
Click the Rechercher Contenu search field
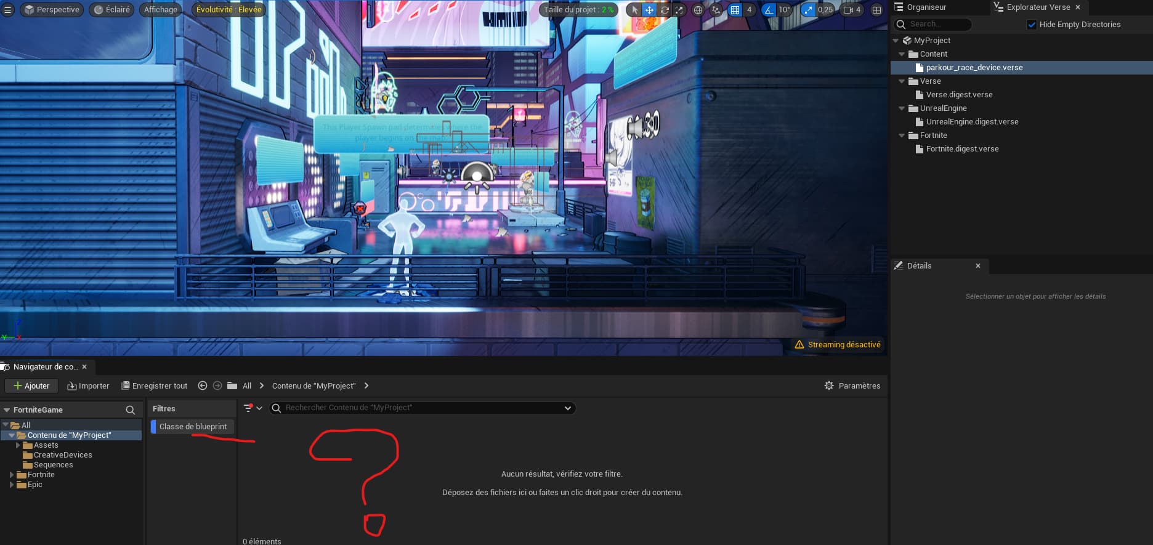pyautogui.click(x=422, y=408)
